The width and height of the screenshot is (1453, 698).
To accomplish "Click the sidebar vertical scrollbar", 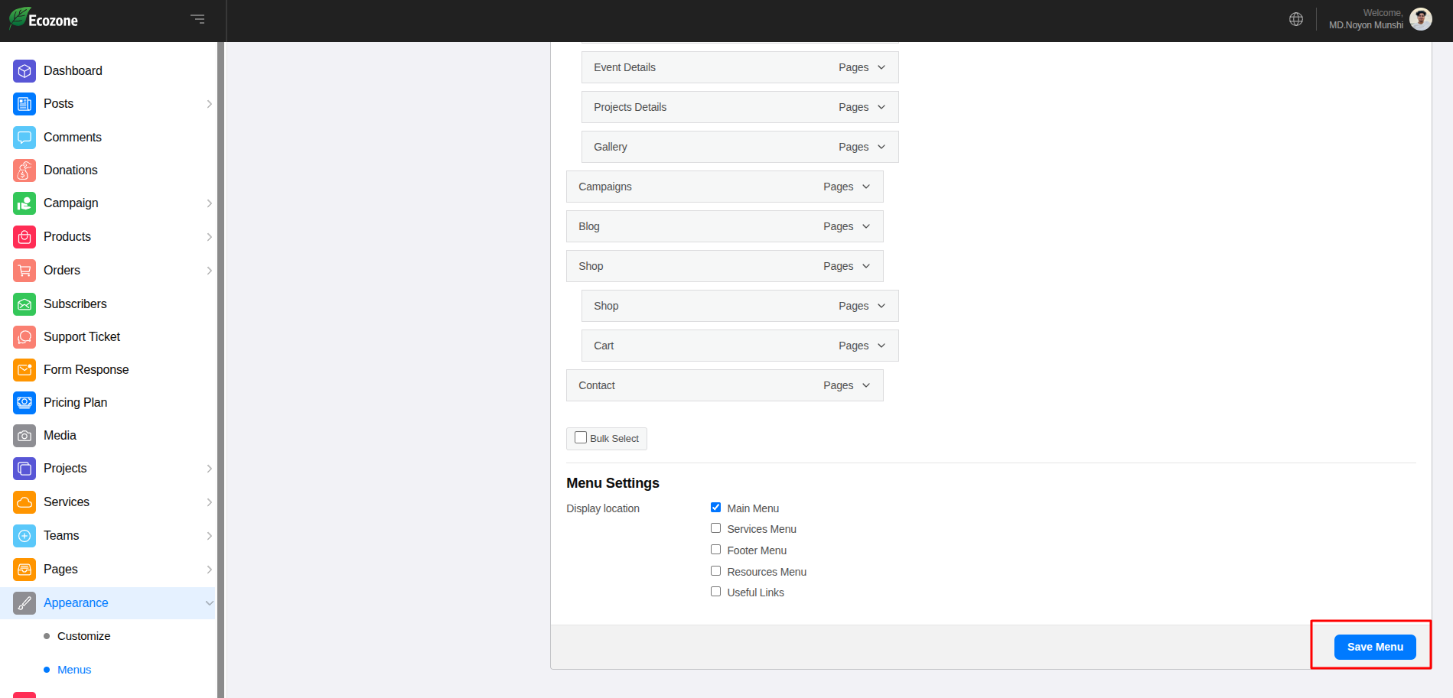I will pos(220,370).
